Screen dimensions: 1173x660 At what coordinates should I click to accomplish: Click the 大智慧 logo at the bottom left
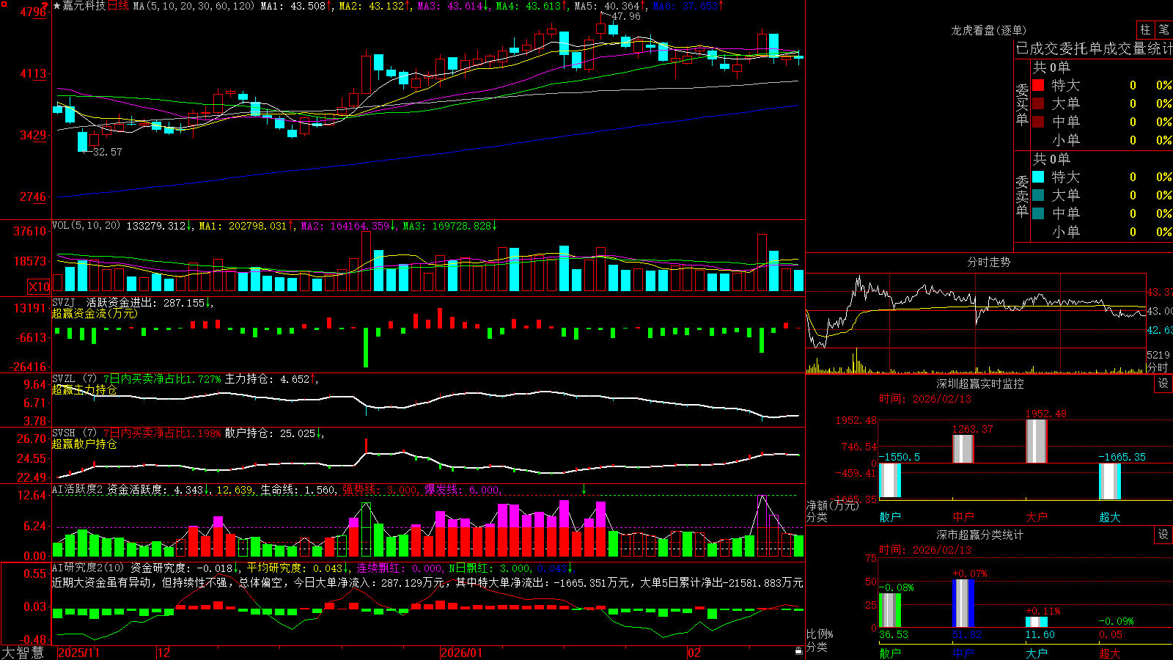click(x=23, y=653)
